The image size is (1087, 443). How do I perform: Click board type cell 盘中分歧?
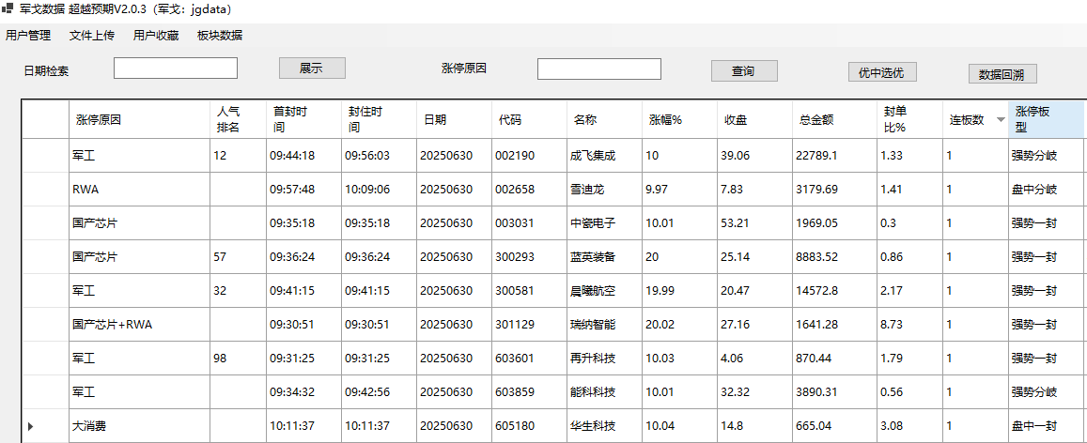pyautogui.click(x=1046, y=190)
